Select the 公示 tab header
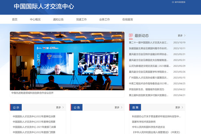This screenshot has width=201, height=134. click(16, 107)
